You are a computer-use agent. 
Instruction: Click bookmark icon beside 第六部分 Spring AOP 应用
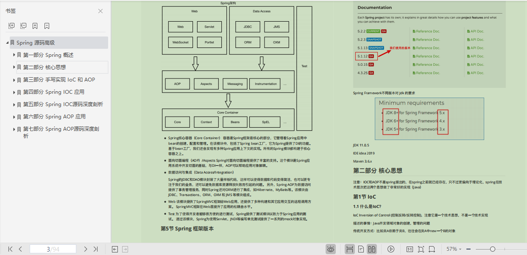coord(19,117)
